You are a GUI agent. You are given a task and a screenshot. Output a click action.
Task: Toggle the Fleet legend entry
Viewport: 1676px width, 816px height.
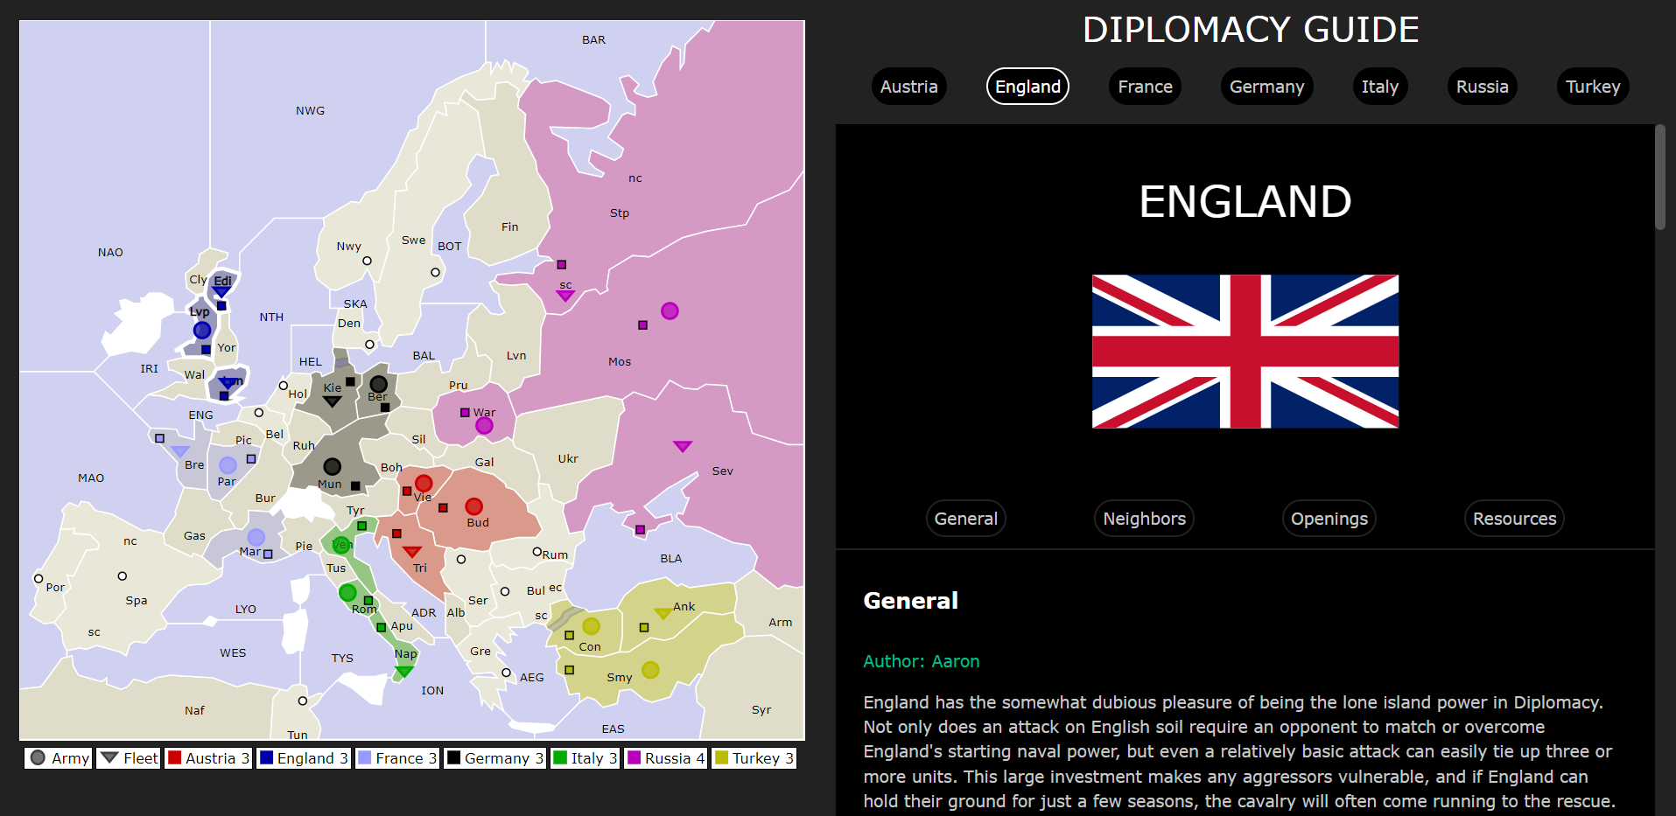(128, 757)
